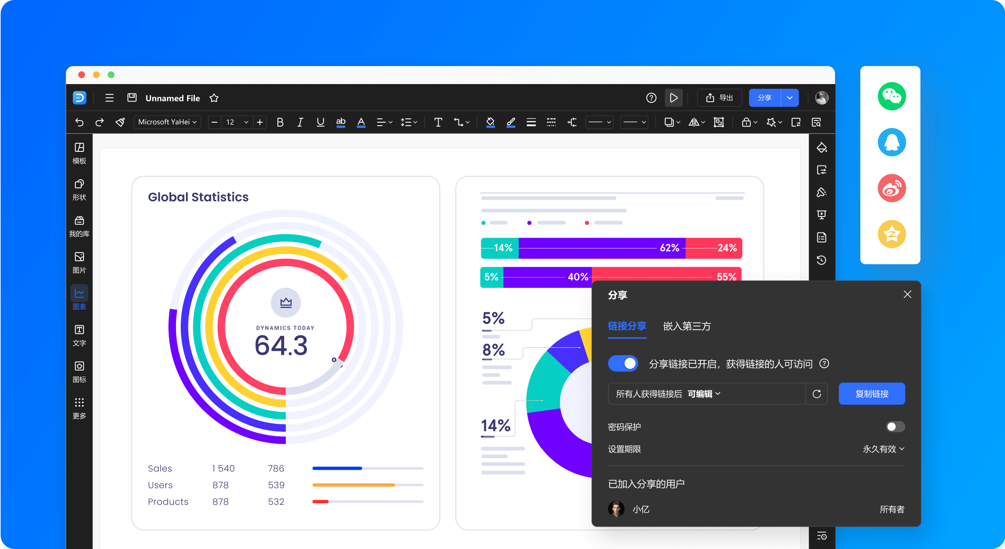Image resolution: width=1005 pixels, height=549 pixels.
Task: Click the format painter brush icon
Action: point(120,122)
